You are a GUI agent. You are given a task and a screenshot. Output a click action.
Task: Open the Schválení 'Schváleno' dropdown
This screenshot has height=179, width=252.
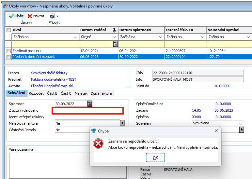click(241, 123)
